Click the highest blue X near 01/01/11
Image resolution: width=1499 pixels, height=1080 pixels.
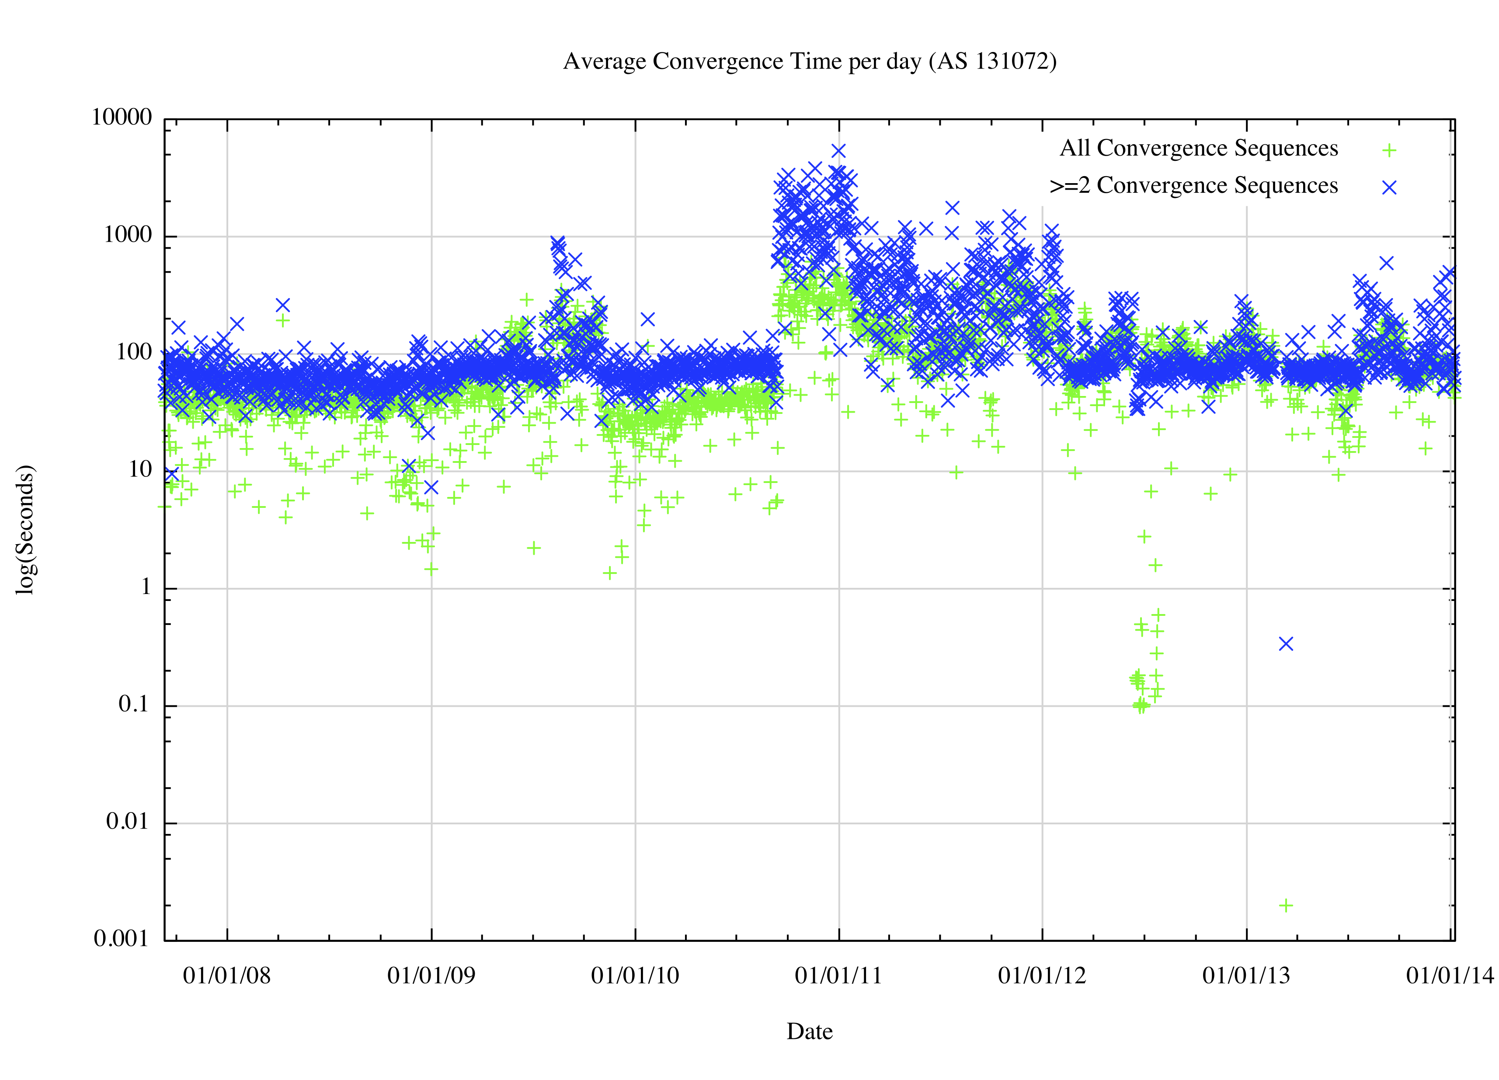[x=839, y=151]
